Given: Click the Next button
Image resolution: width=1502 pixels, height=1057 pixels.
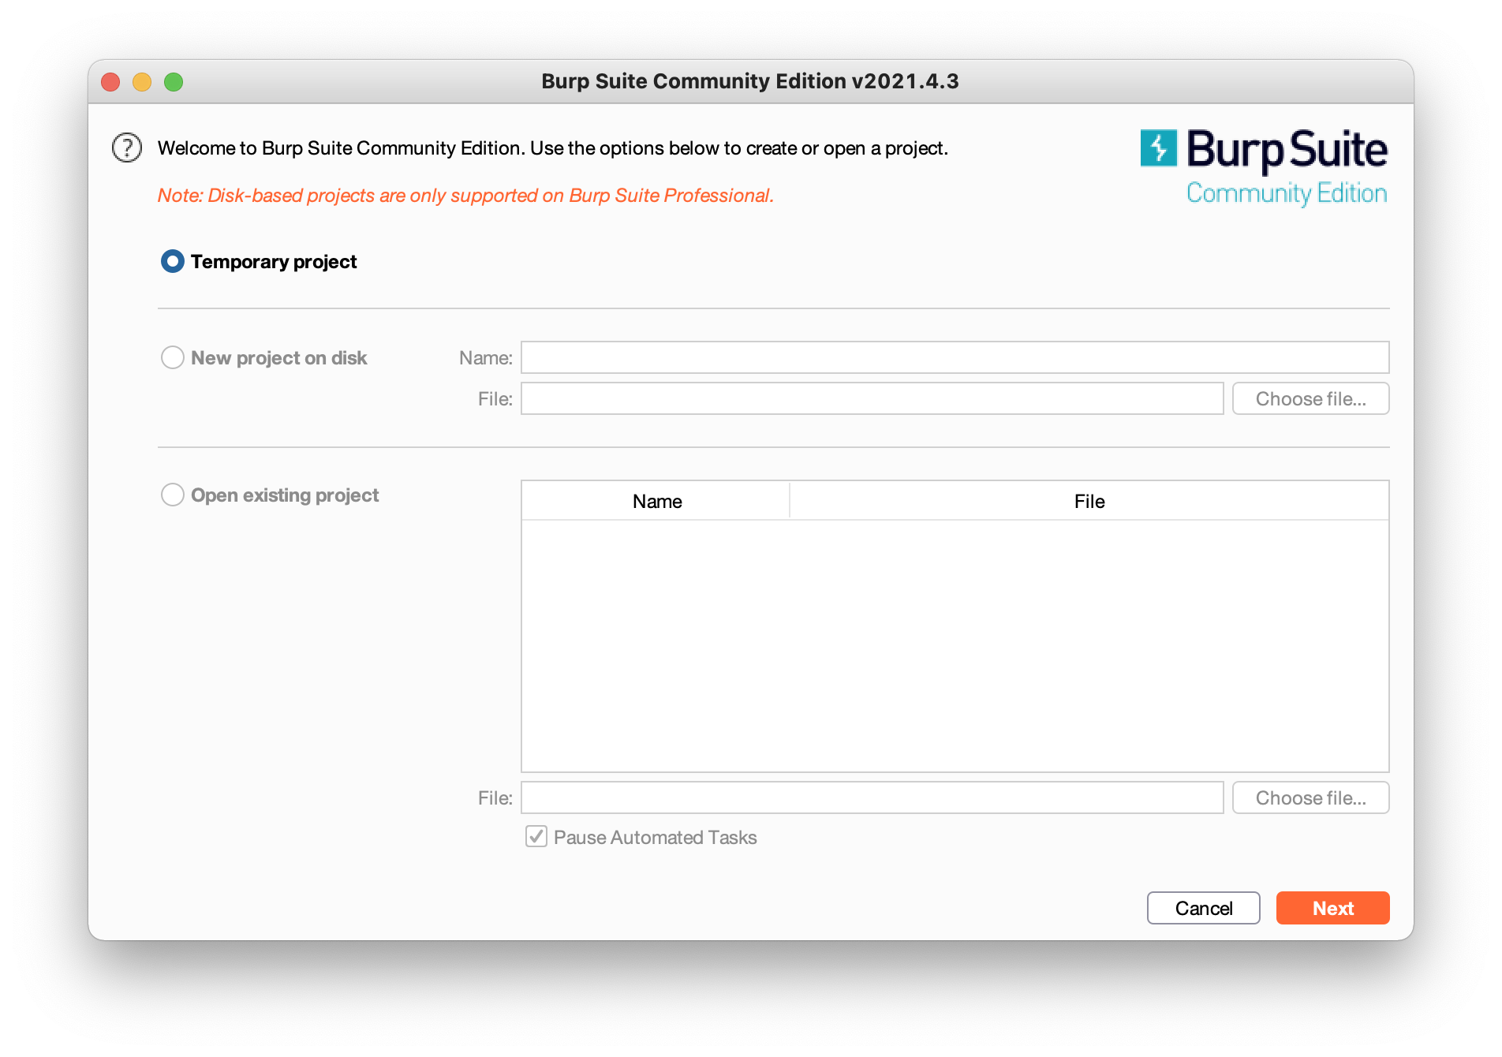Looking at the screenshot, I should pyautogui.click(x=1332, y=908).
